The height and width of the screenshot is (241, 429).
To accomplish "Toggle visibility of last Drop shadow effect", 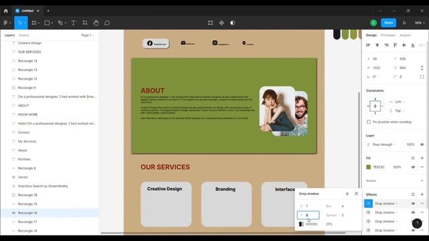I will [413, 230].
